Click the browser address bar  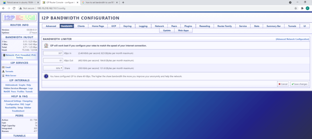(x=155, y=8)
